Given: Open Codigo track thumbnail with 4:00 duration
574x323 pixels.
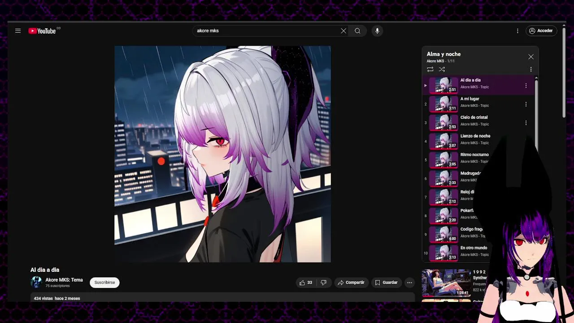Looking at the screenshot, I should coord(443,234).
